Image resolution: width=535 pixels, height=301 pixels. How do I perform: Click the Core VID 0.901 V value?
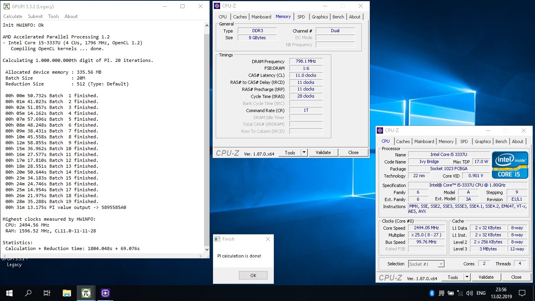point(476,176)
